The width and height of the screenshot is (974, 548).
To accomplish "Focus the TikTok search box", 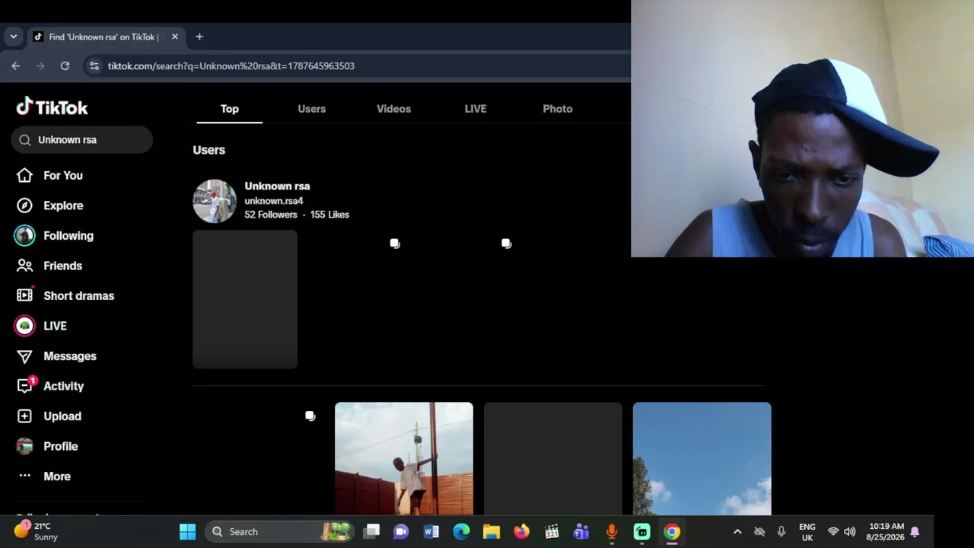I will (82, 140).
